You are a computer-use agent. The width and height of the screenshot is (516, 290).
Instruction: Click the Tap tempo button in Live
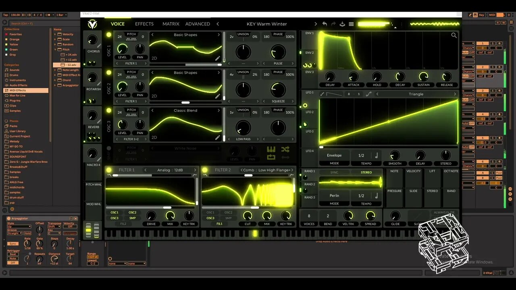pos(6,15)
